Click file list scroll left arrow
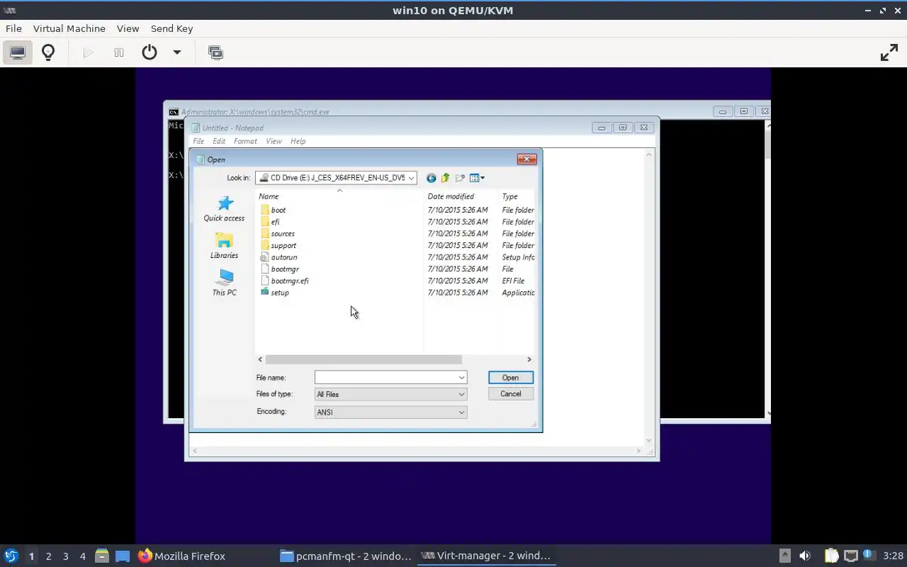907x567 pixels. point(260,359)
